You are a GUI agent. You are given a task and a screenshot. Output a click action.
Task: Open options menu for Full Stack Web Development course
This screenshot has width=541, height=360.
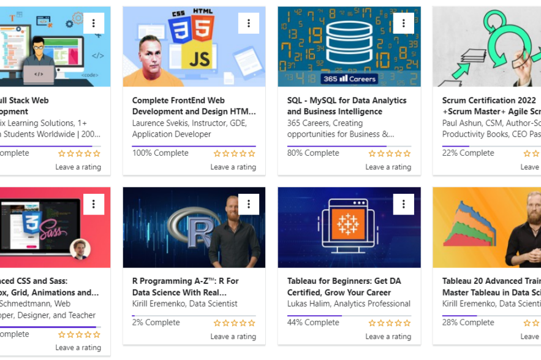click(x=94, y=23)
